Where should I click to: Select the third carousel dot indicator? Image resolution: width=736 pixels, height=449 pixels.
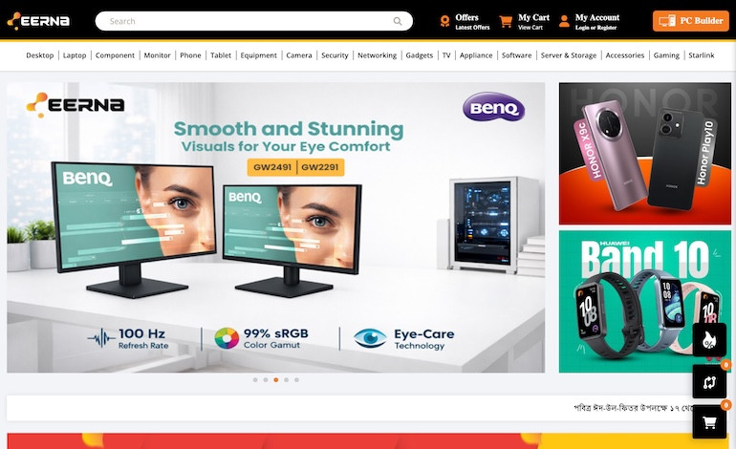point(276,380)
